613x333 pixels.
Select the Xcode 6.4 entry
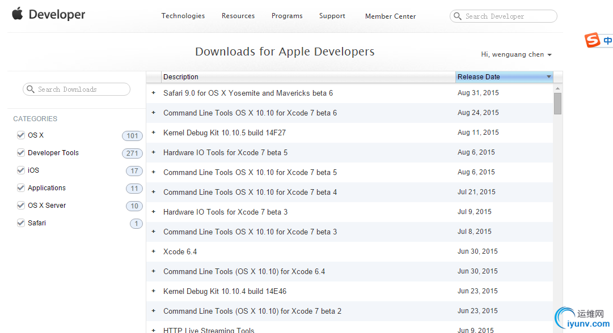(x=180, y=251)
